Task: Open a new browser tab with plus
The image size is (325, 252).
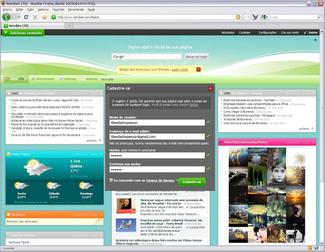Action: (x=69, y=26)
